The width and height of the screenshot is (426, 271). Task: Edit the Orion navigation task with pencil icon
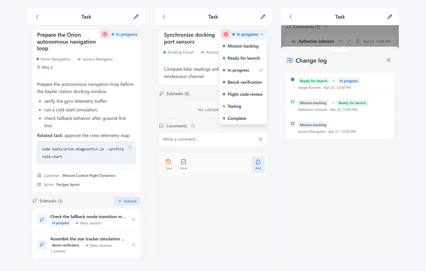[x=136, y=17]
